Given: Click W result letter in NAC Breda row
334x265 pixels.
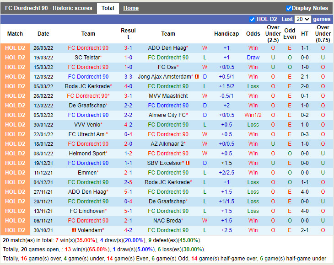Looking at the screenshot, I should [x=205, y=221].
